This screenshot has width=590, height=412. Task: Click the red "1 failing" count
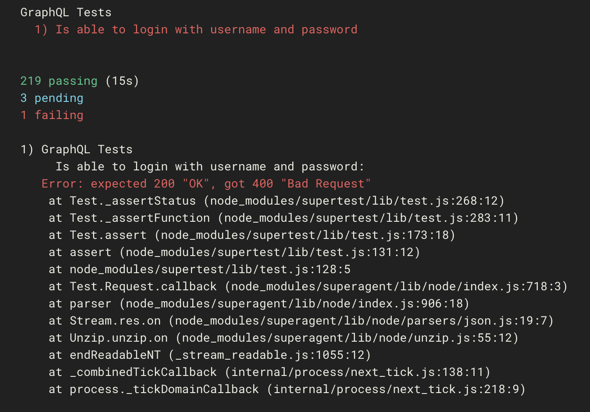coord(52,115)
